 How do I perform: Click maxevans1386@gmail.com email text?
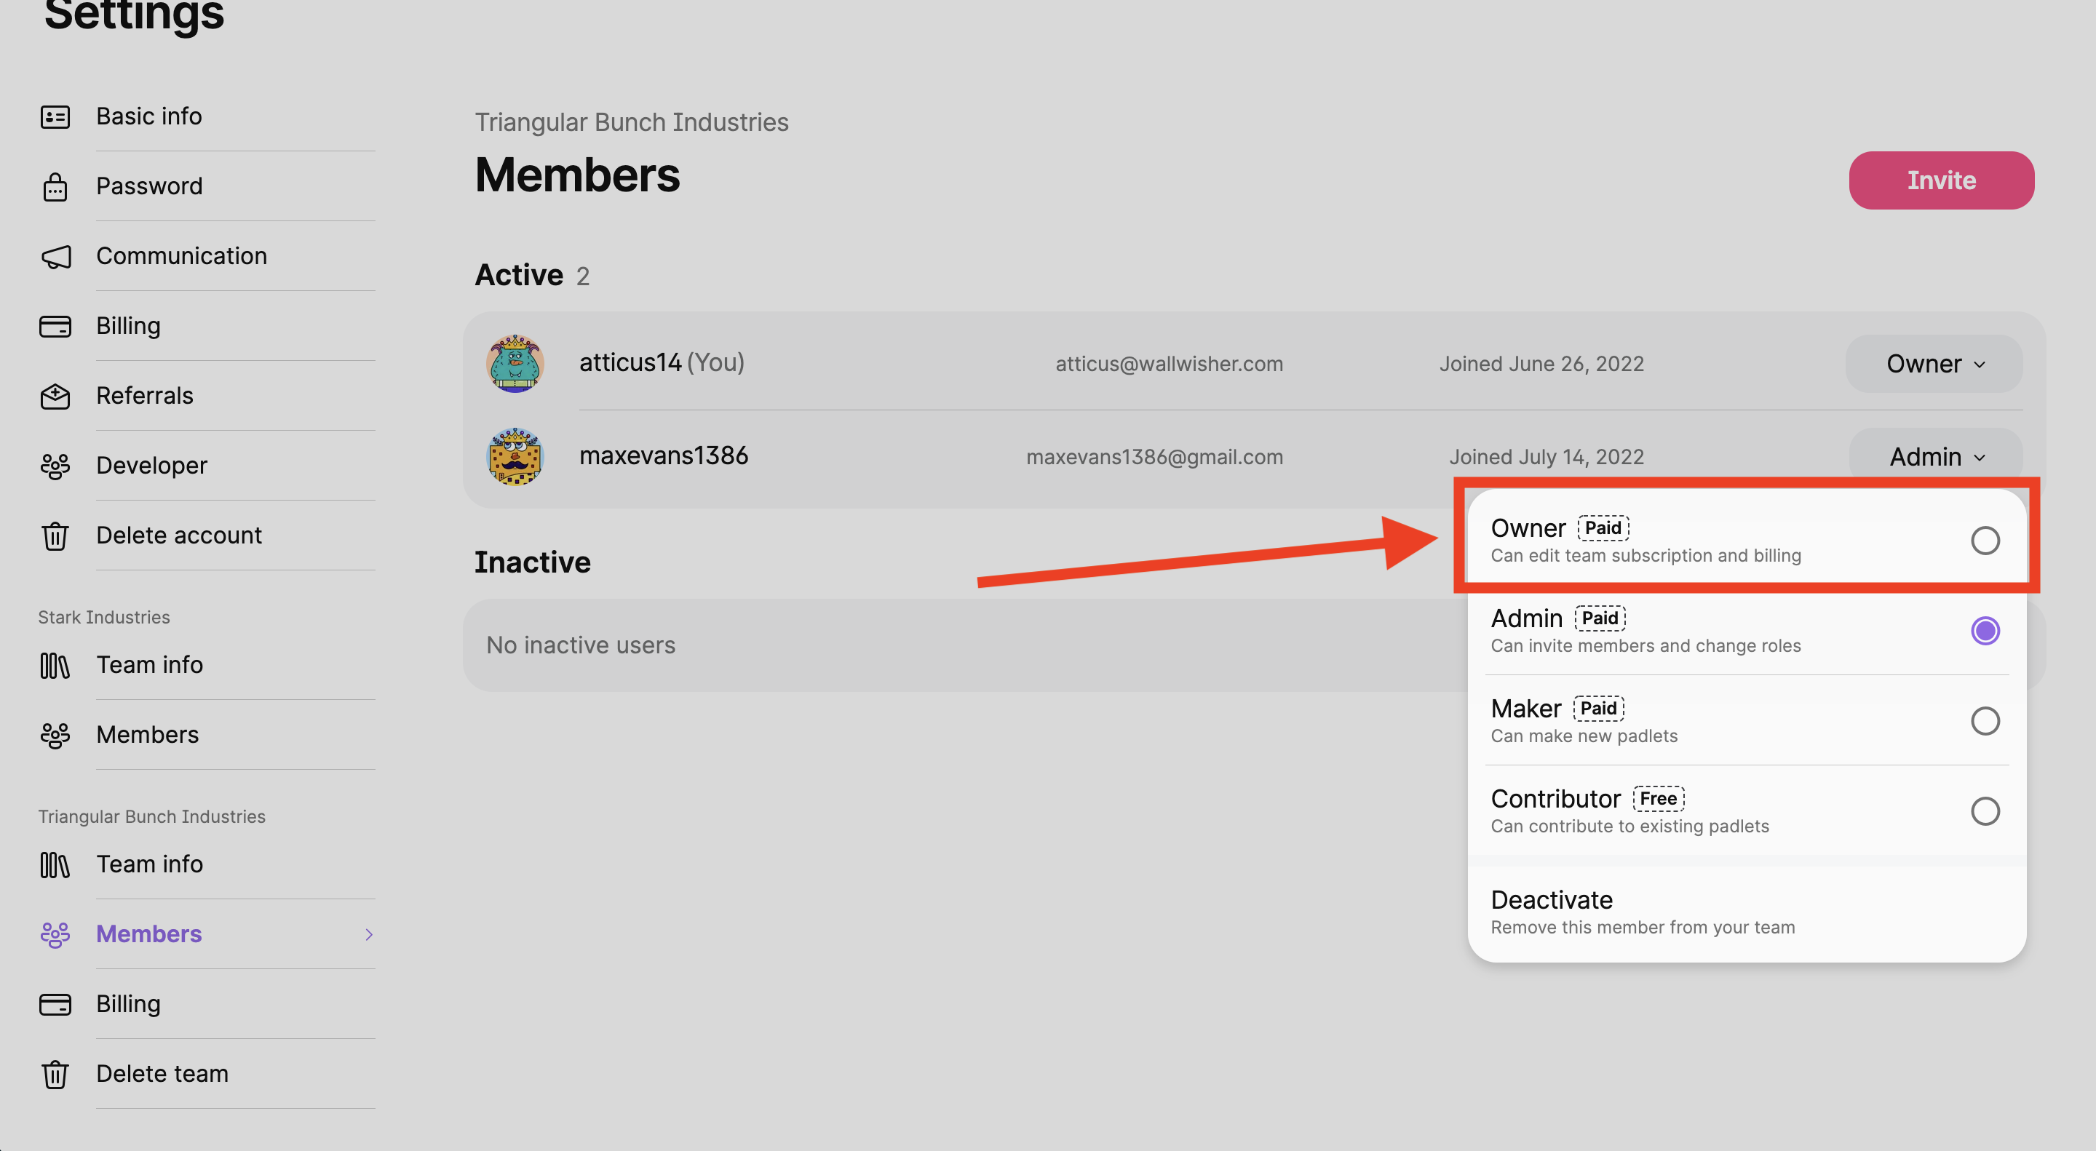pos(1154,457)
